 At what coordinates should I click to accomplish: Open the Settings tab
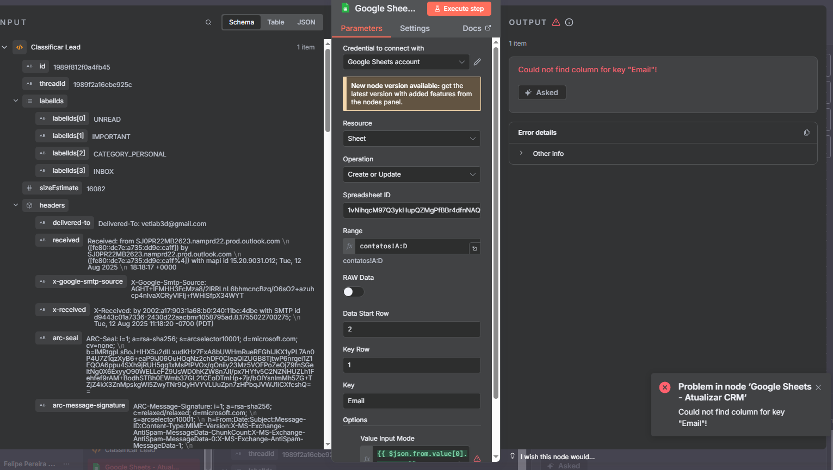tap(415, 28)
